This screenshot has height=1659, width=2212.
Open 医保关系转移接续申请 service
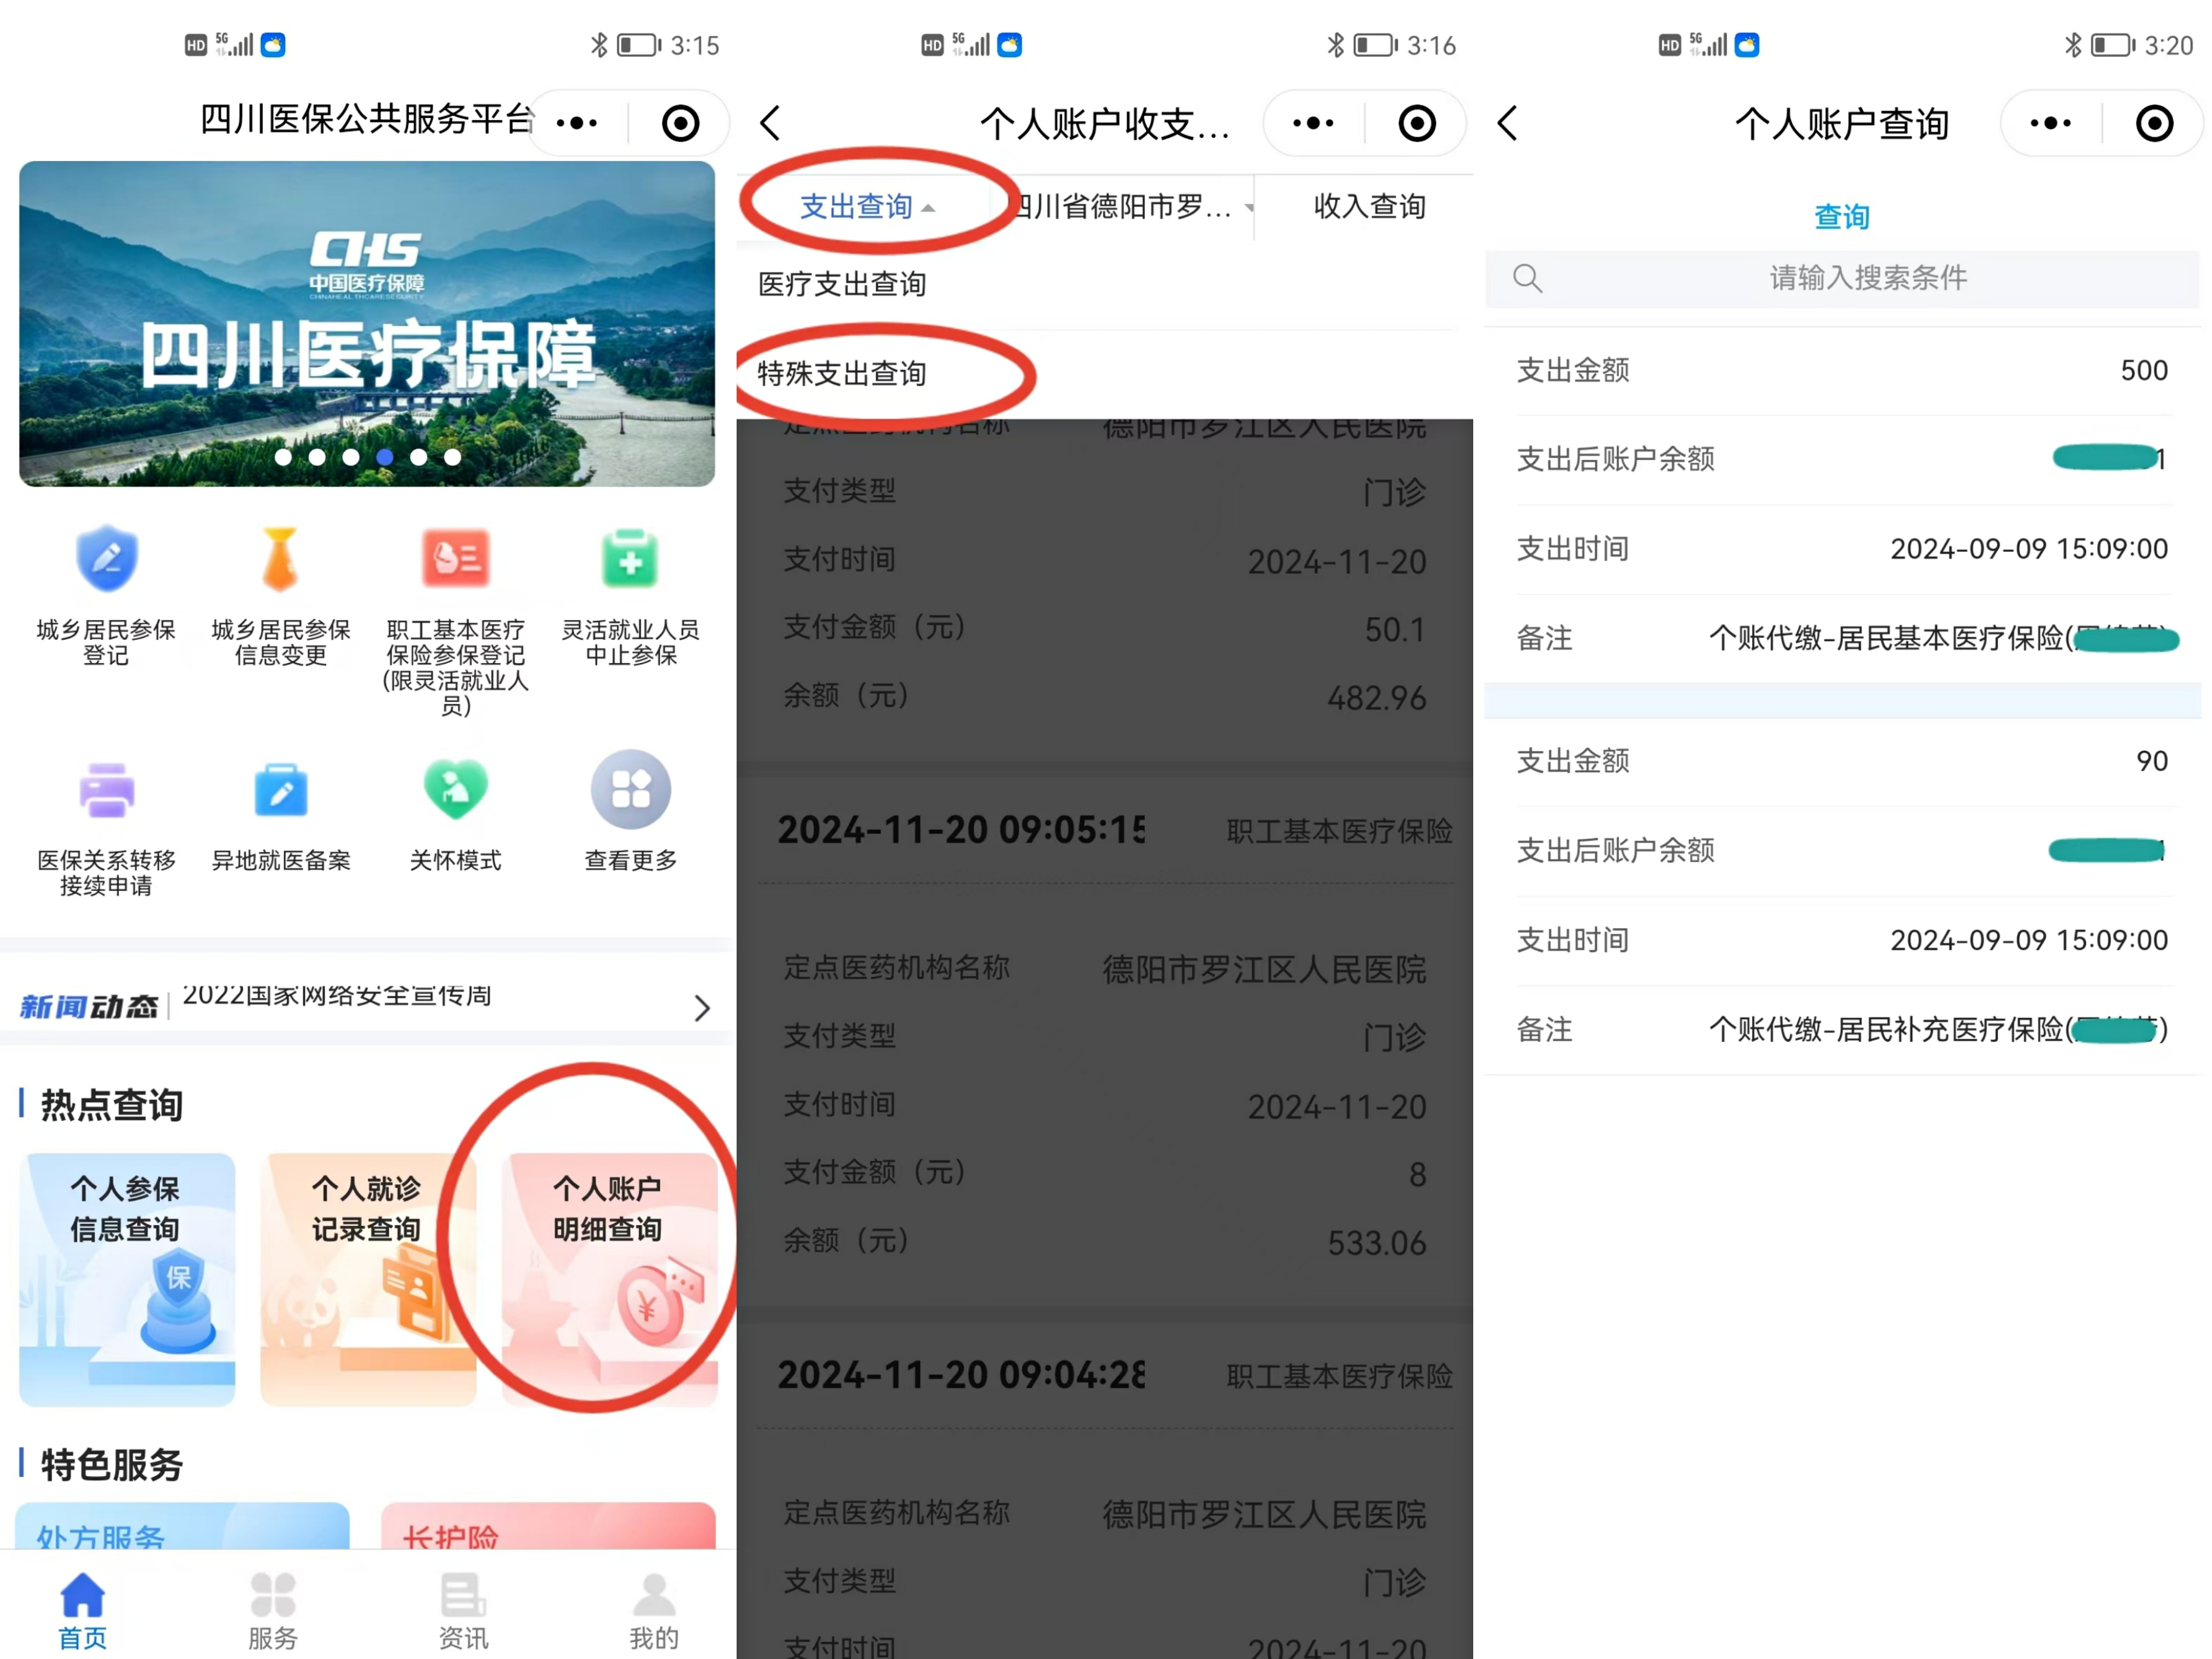pos(105,790)
